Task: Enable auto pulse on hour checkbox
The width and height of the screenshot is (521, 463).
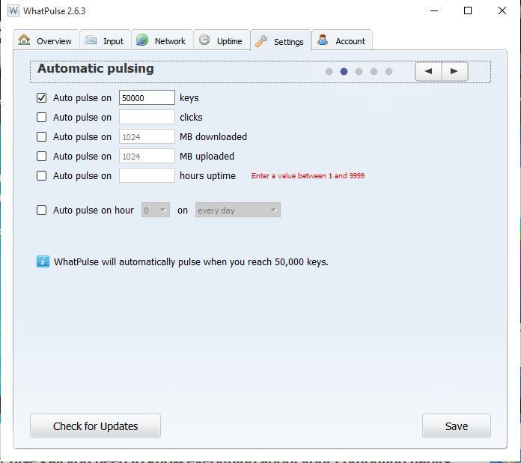Action: [41, 211]
